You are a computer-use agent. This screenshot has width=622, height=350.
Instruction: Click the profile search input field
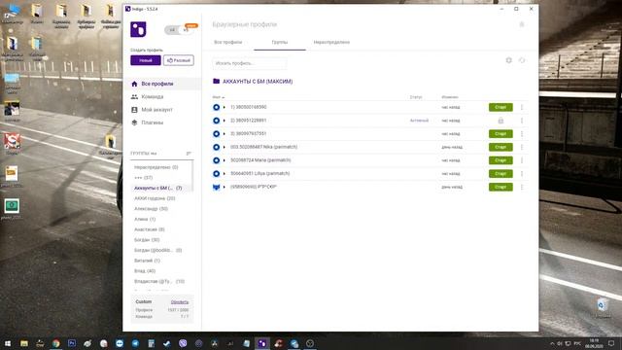point(250,63)
